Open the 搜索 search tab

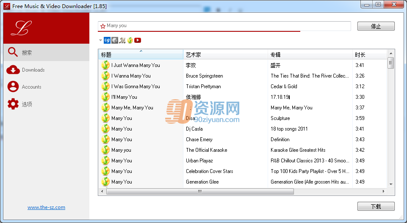(47, 53)
